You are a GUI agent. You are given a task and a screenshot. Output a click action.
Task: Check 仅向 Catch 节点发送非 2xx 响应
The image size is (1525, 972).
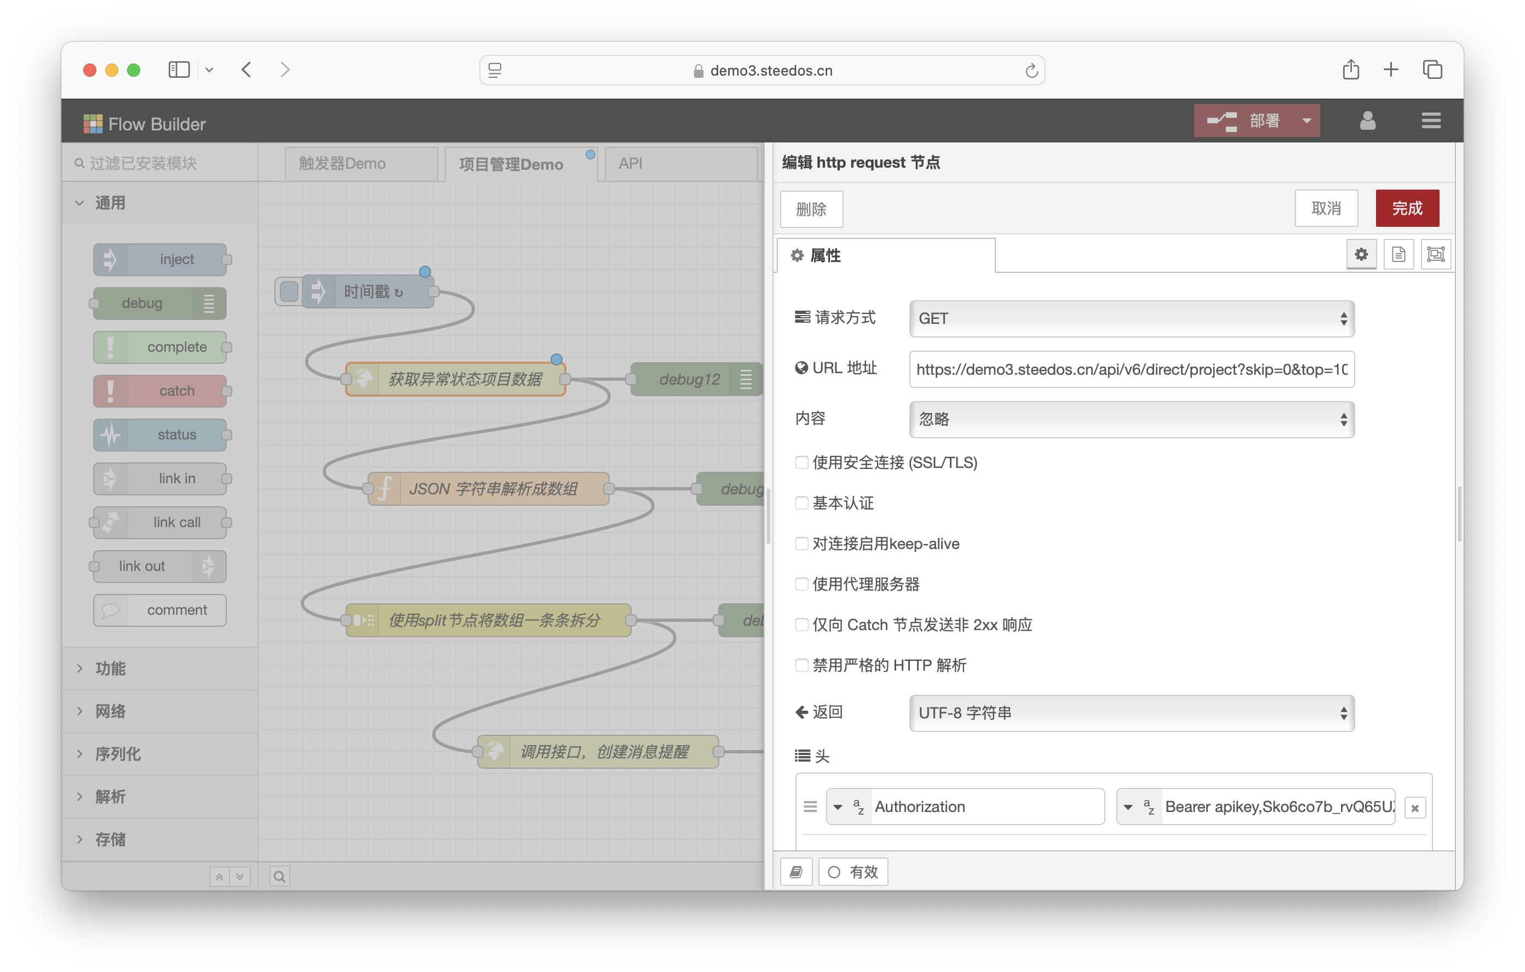pos(802,625)
